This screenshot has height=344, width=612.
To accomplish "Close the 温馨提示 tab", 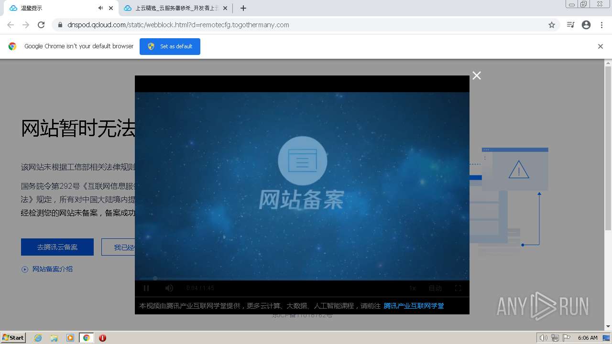I will click(111, 8).
